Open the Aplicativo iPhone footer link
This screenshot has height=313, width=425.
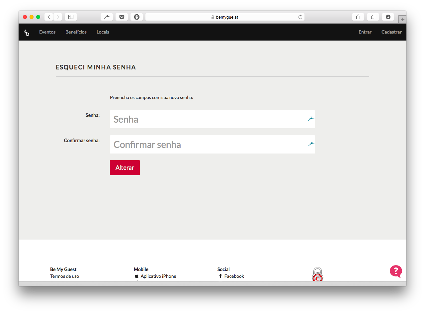tap(158, 276)
